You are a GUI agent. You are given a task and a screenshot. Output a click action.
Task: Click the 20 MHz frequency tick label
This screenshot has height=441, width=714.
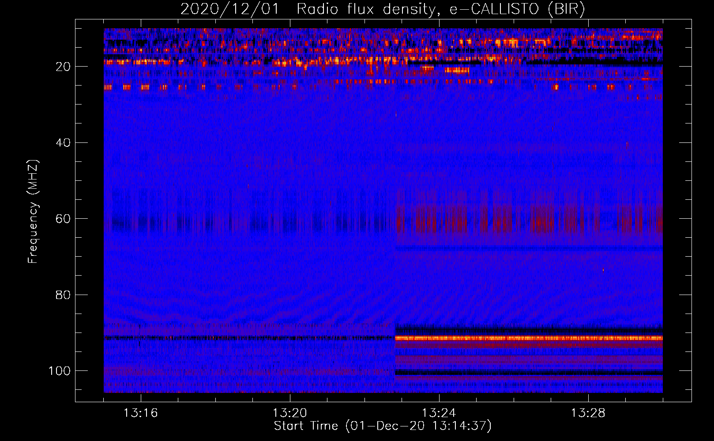[63, 67]
